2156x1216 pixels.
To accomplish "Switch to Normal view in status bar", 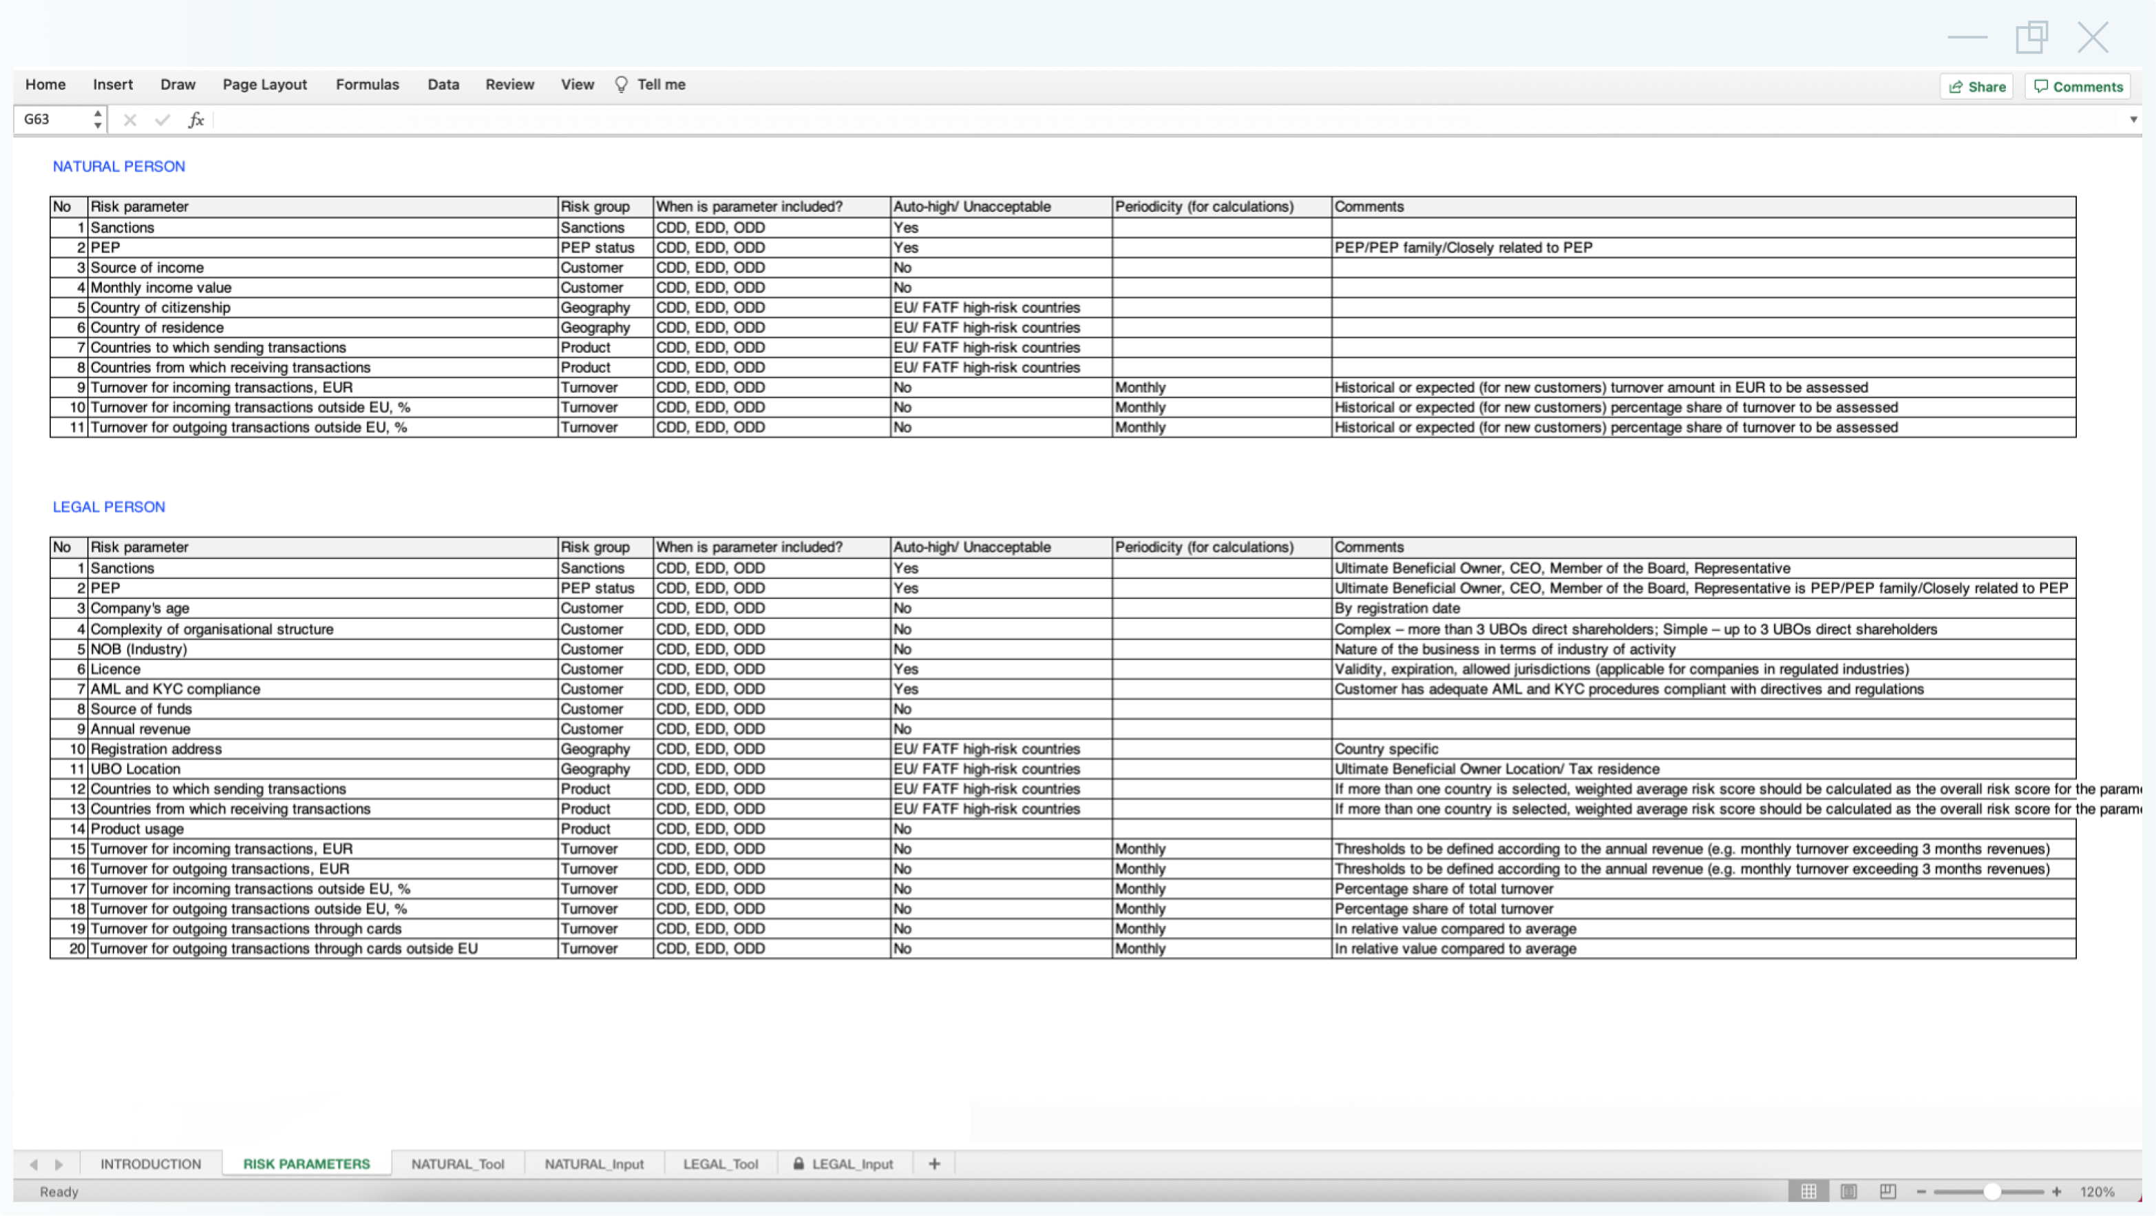I will 1808,1191.
